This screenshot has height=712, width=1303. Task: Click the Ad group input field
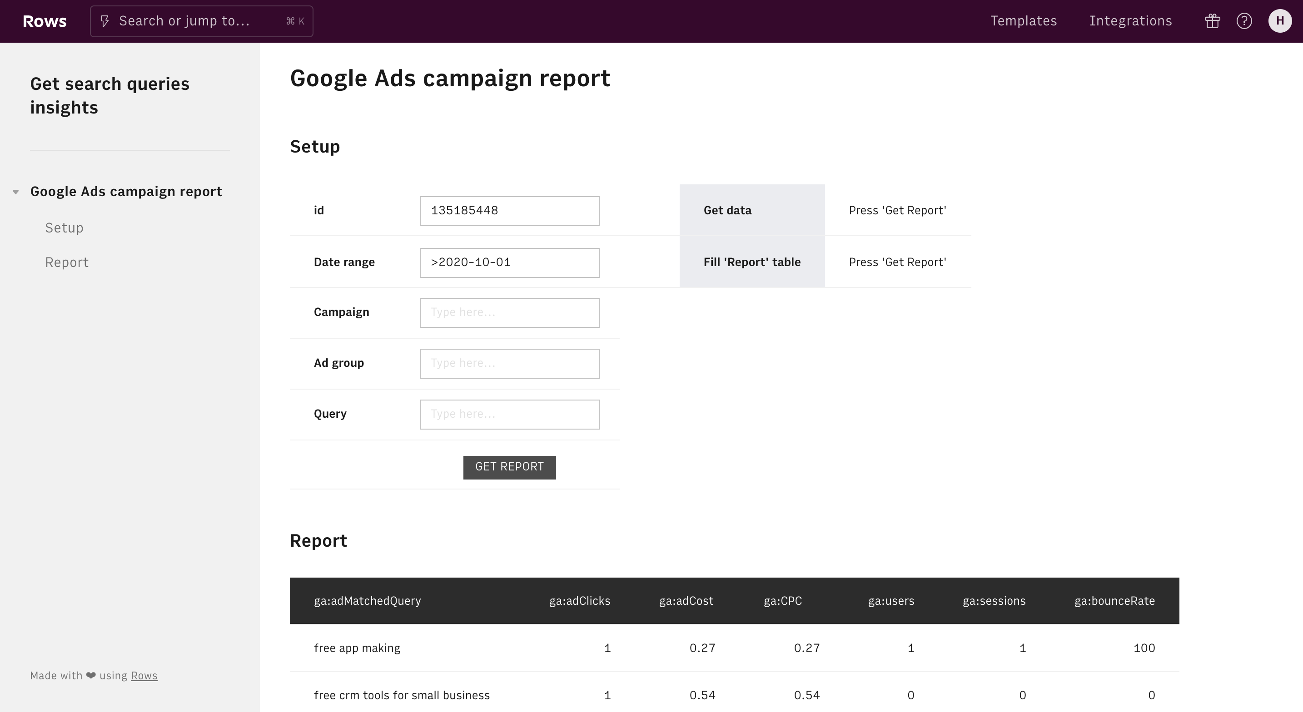coord(509,364)
